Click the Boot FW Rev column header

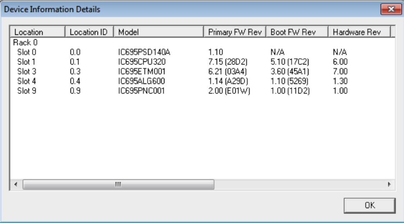pyautogui.click(x=297, y=32)
